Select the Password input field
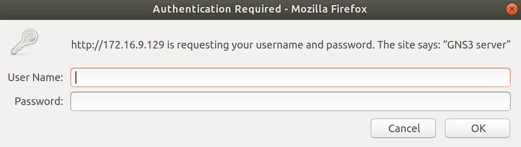521x147 pixels. tap(290, 101)
